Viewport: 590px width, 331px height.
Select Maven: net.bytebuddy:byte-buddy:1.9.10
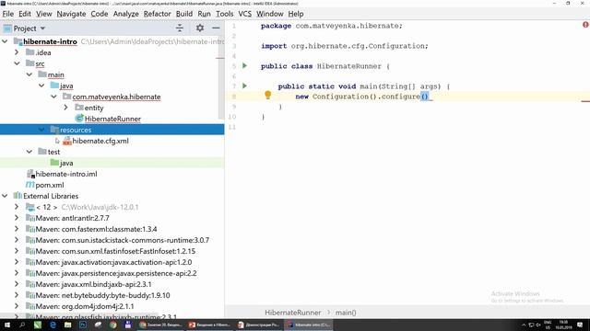(x=102, y=295)
